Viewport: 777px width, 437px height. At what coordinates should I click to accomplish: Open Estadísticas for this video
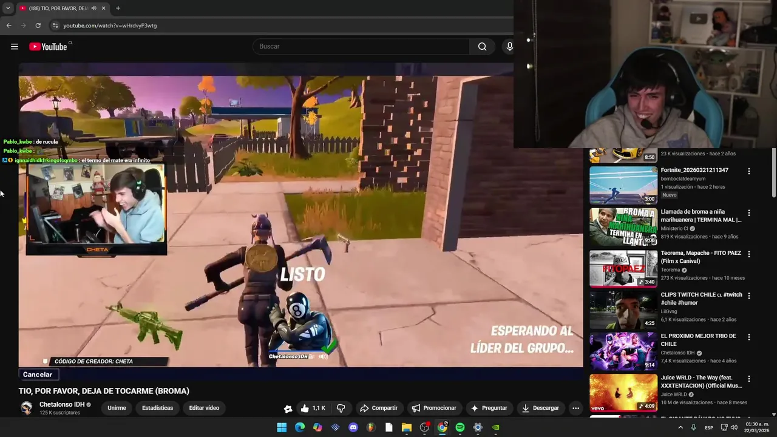click(157, 408)
